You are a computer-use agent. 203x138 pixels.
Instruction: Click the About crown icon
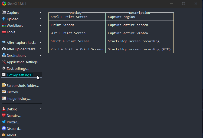pos(4,135)
